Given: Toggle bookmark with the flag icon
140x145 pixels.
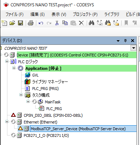Looking at the screenshot, I should [x=126, y=23].
